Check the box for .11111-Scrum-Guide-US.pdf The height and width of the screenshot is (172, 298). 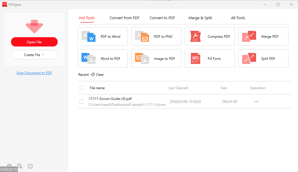81,101
